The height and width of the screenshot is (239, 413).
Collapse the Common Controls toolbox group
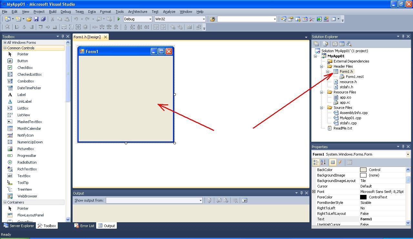(5, 48)
